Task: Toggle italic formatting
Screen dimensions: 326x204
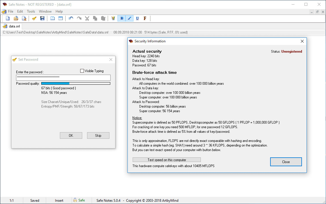Action: click(x=129, y=19)
